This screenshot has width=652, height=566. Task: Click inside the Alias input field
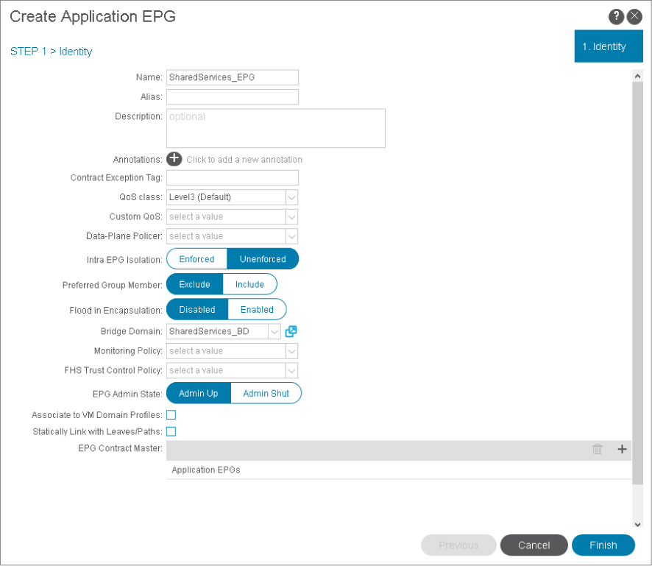[233, 97]
